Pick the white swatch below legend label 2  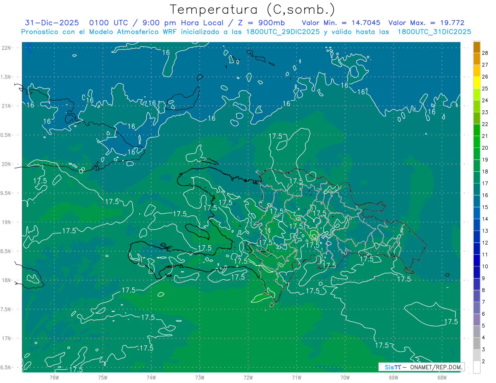point(477,367)
